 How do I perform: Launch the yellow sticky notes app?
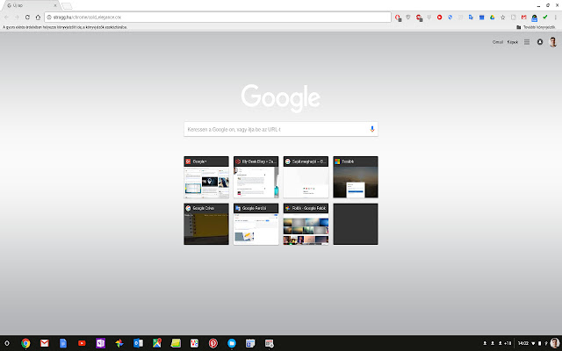click(176, 343)
